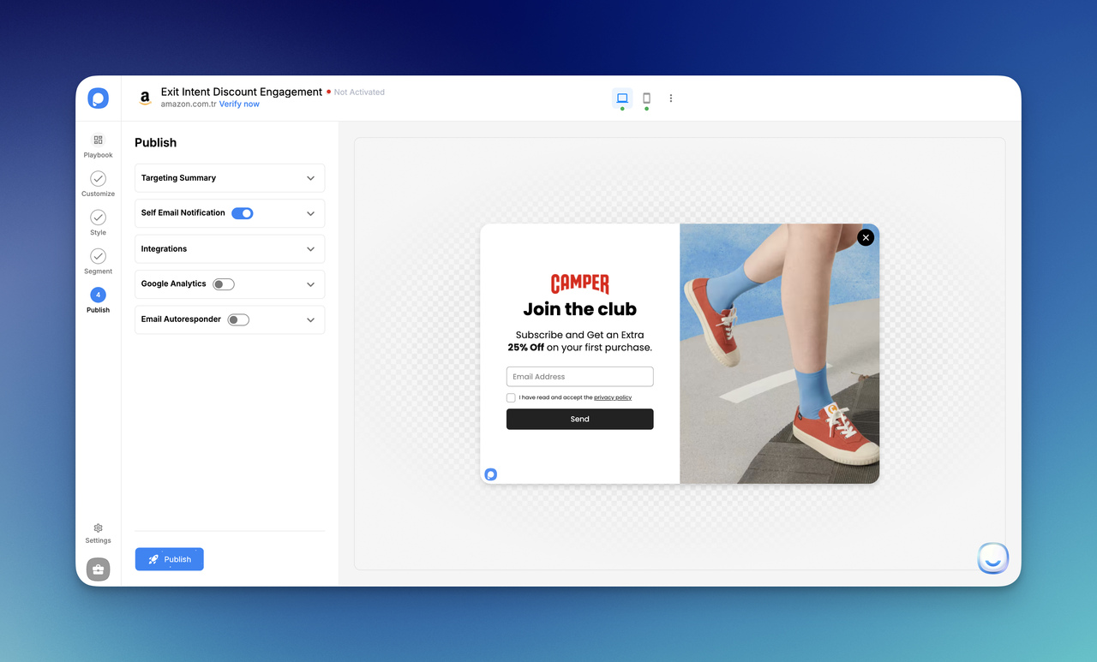
Task: Select the Publish step in the navigation
Action: coord(98,298)
